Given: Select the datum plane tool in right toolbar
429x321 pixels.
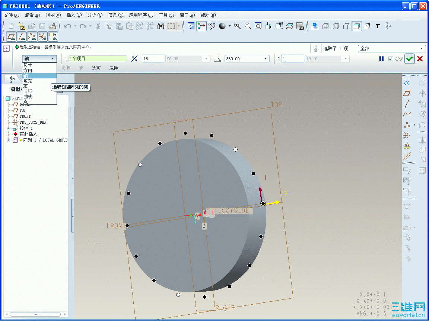Looking at the screenshot, I should click(x=407, y=93).
